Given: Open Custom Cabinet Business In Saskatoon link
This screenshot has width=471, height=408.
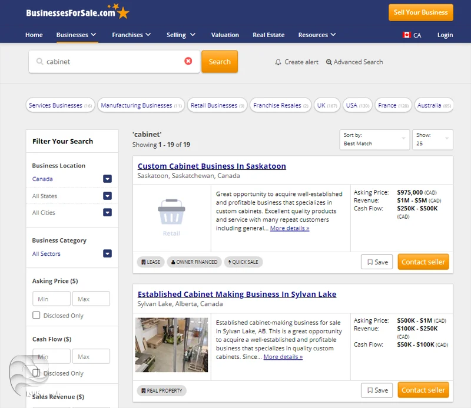Looking at the screenshot, I should tap(211, 166).
